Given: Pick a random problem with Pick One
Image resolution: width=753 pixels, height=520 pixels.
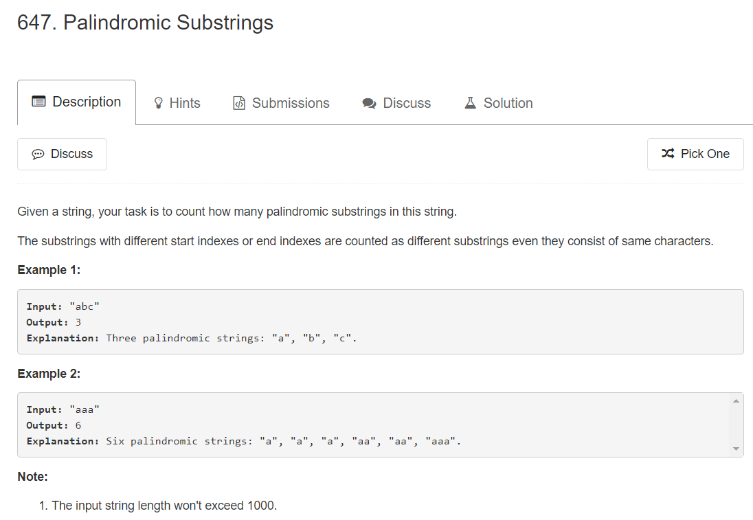Looking at the screenshot, I should click(695, 154).
